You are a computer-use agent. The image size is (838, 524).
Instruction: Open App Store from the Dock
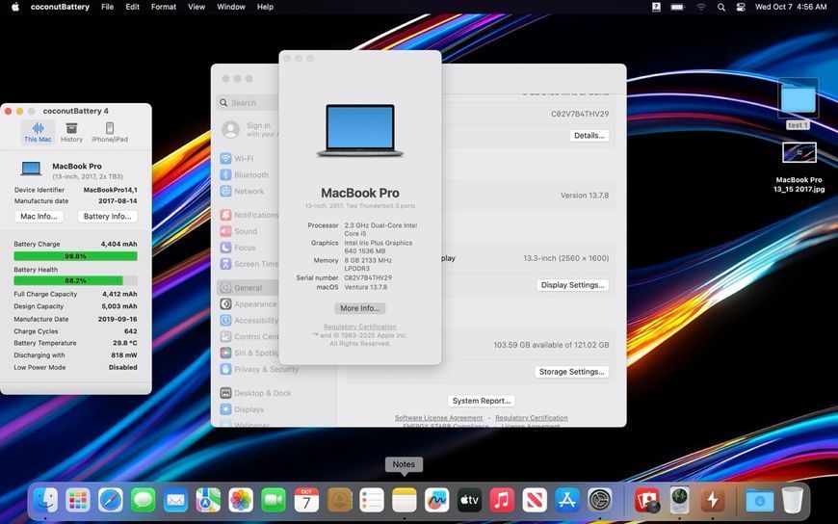567,501
